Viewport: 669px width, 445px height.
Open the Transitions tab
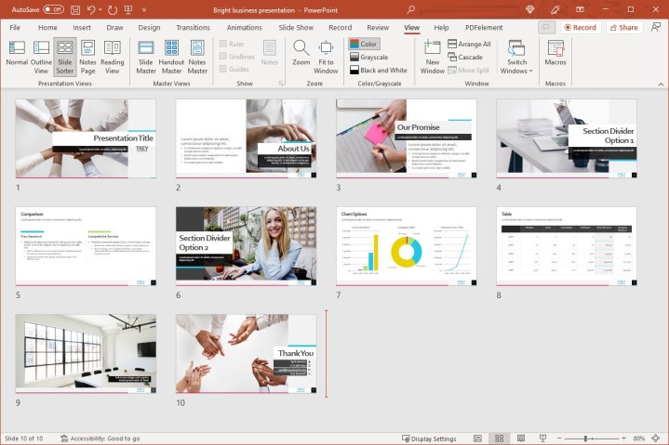193,28
